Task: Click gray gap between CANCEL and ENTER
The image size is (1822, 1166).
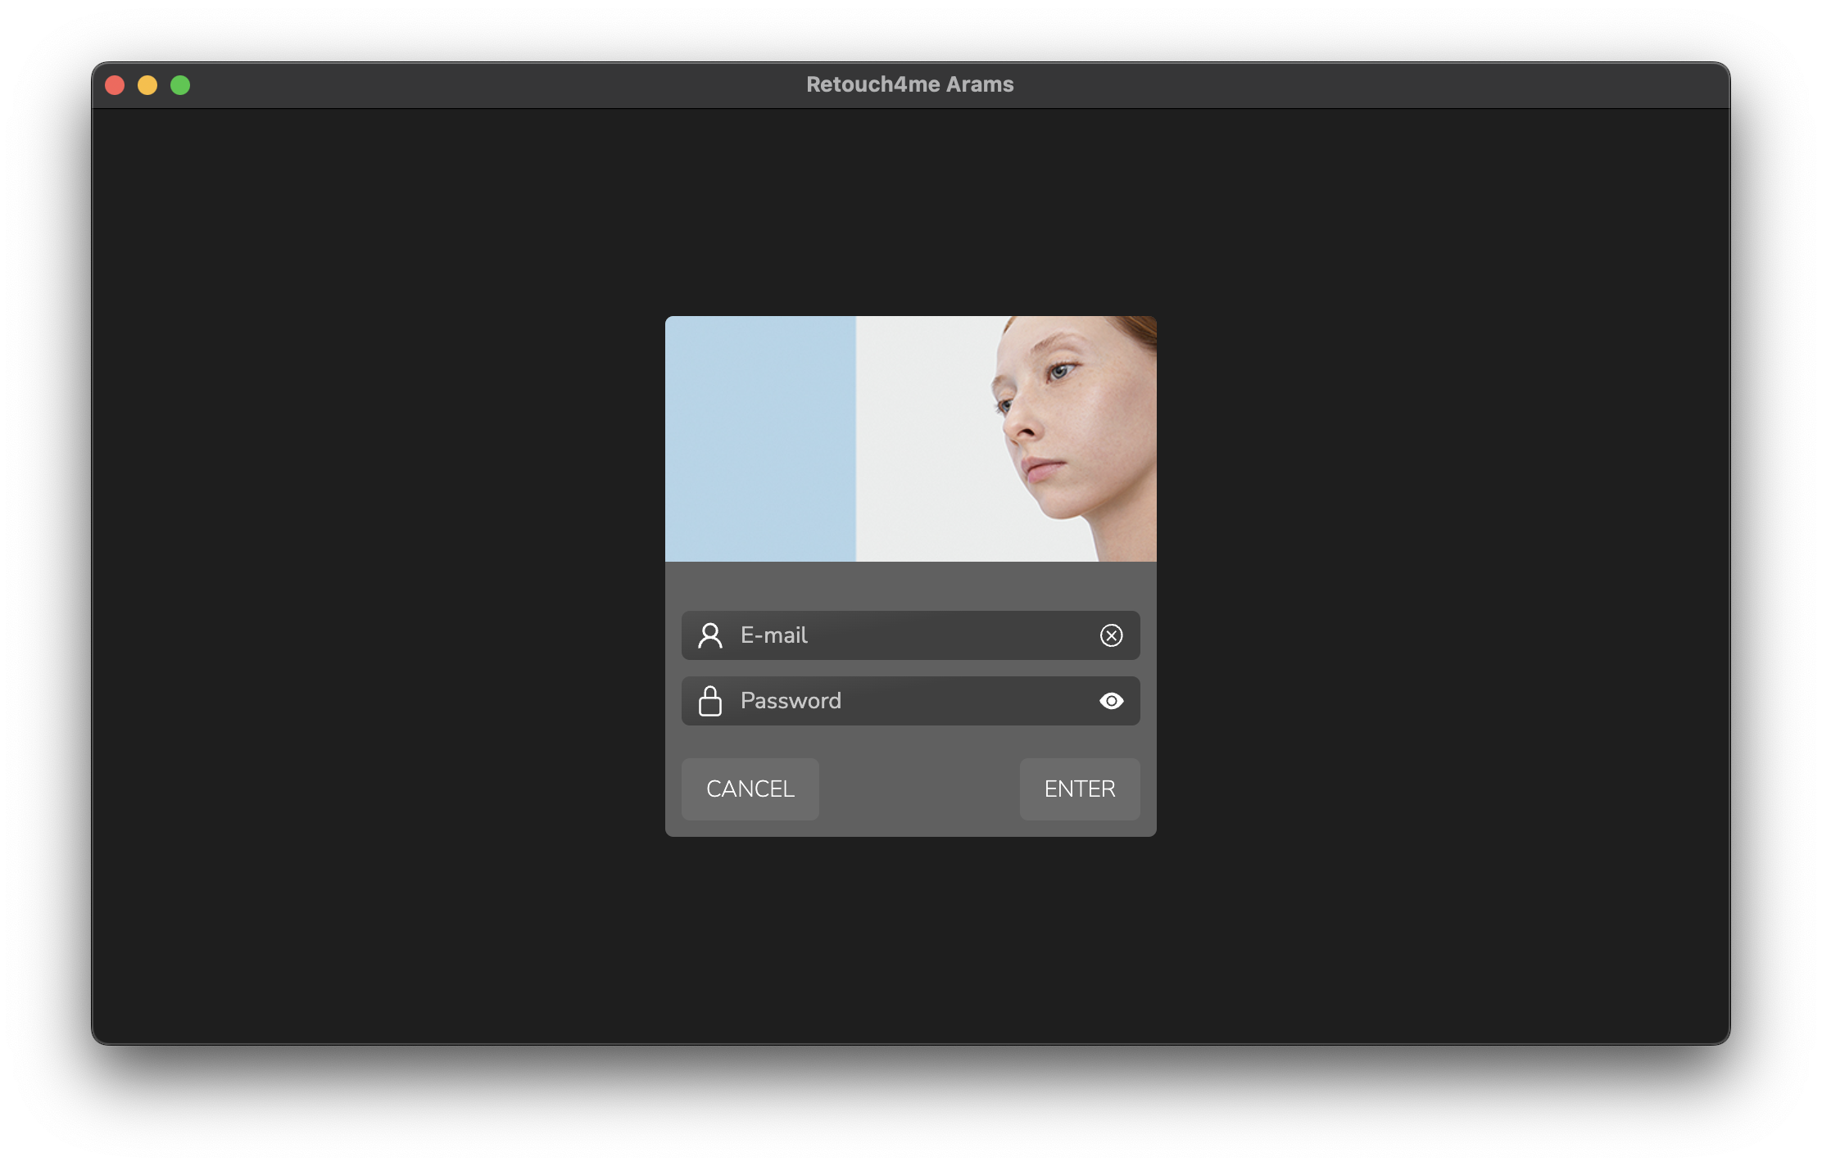Action: click(919, 789)
